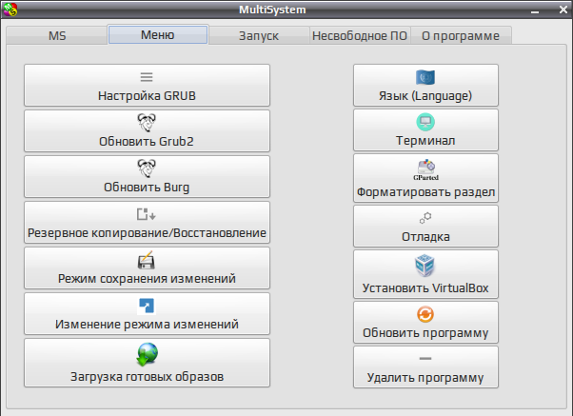Screen dimensions: 573x416
Task: Minimize the MultiSystem window
Action: click(x=535, y=10)
